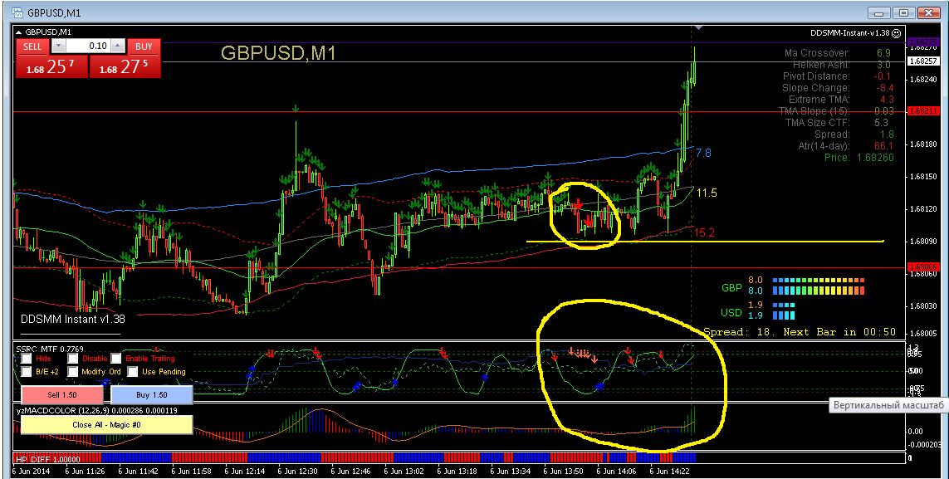Close the GBPUSD,M1 chart window
The image size is (949, 479).
[930, 12]
